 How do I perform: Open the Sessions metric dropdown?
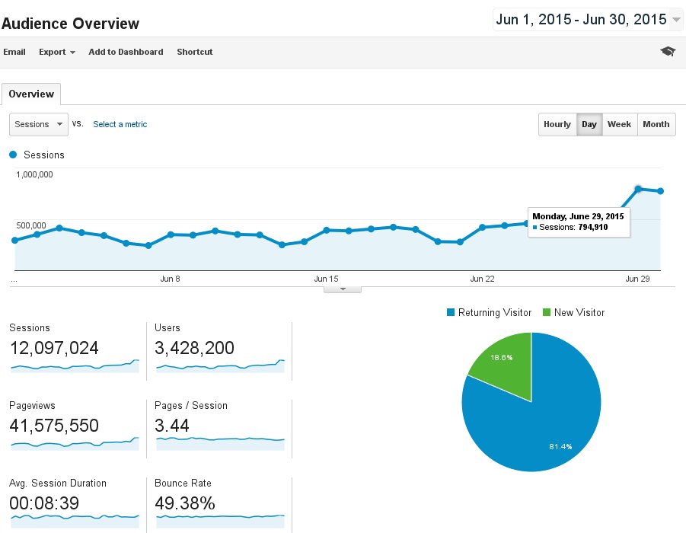39,124
